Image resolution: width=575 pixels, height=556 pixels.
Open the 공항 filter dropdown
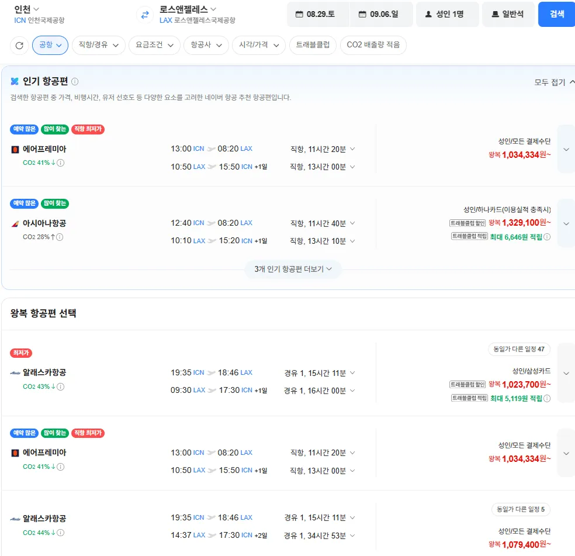click(50, 45)
